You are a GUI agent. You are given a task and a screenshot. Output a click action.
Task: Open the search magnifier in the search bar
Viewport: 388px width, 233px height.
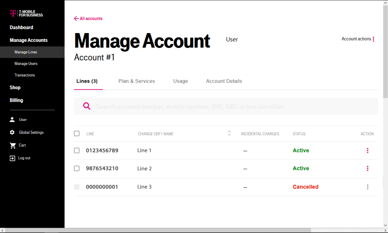(x=87, y=106)
